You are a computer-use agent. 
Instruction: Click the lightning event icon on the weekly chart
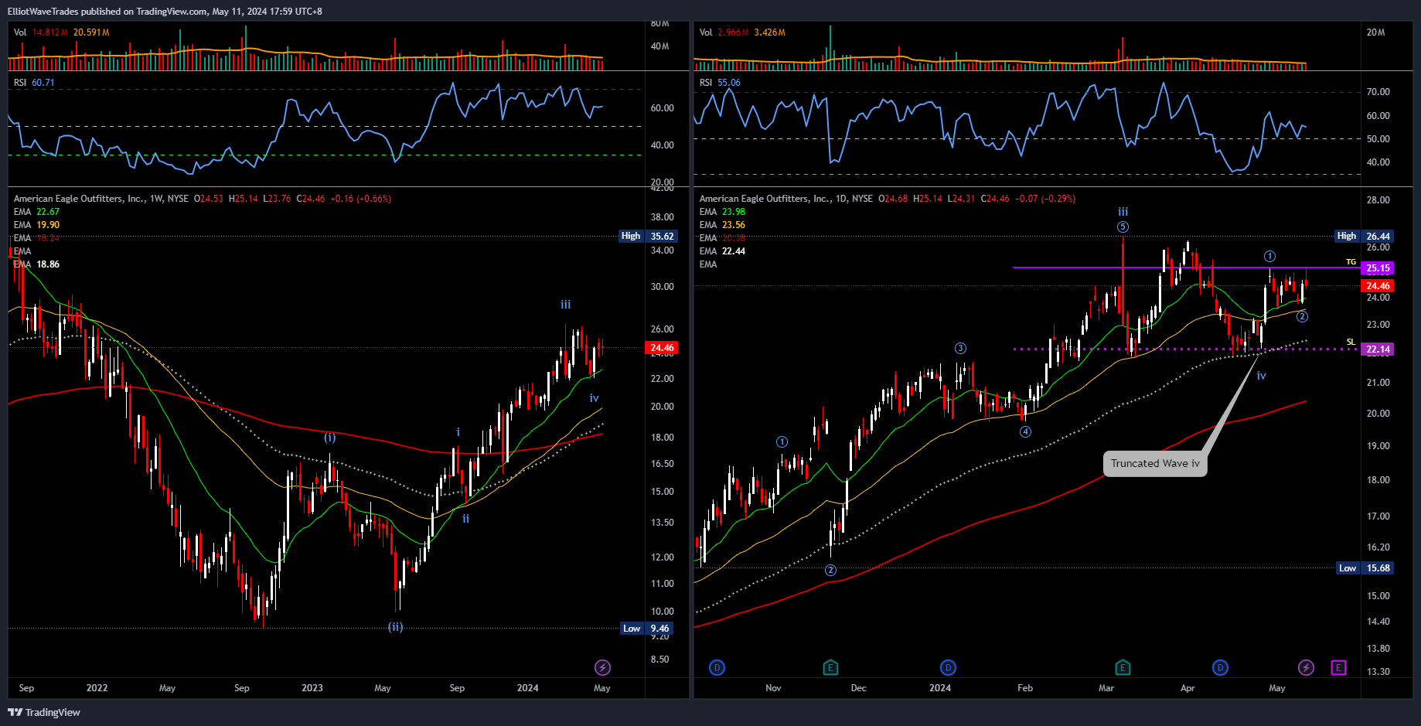[602, 667]
